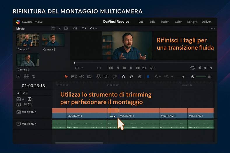The width and height of the screenshot is (230, 153).
Task: Click the sync arrows icon at the viewer's right
Action: pos(192,68)
